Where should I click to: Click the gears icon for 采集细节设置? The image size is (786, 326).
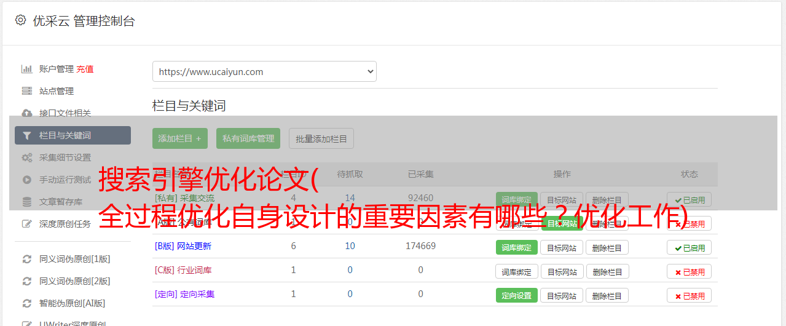coord(26,157)
